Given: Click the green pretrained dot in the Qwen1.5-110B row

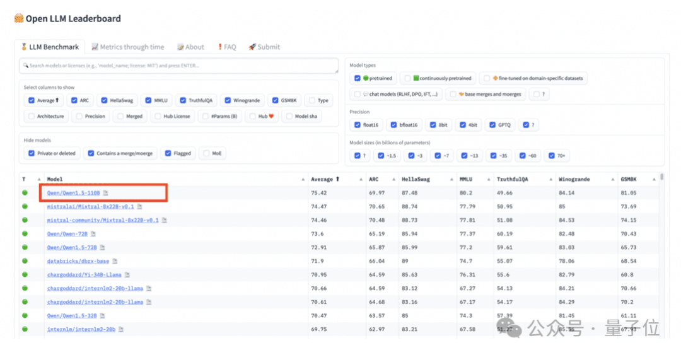Looking at the screenshot, I should [25, 192].
